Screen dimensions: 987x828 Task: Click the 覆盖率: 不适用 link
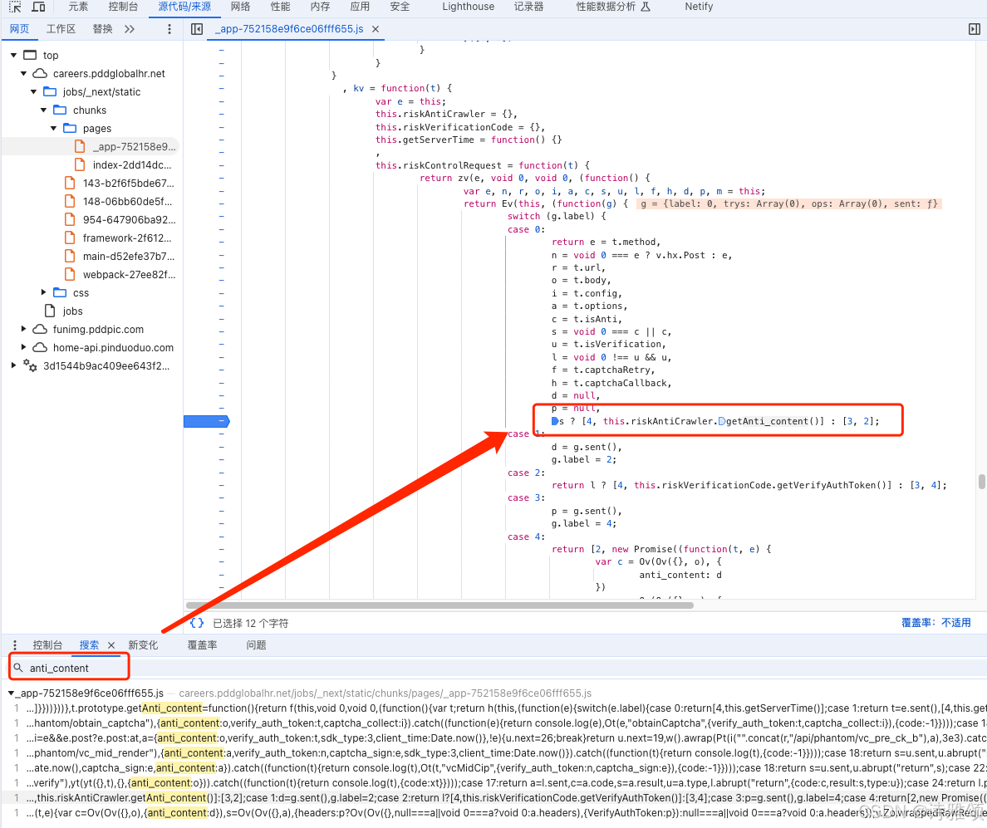point(936,623)
